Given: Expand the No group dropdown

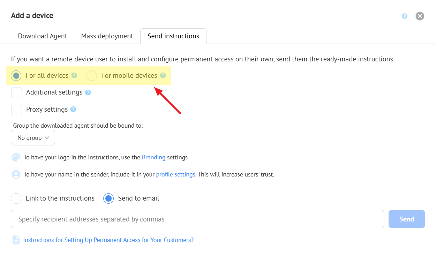Looking at the screenshot, I should [x=33, y=138].
